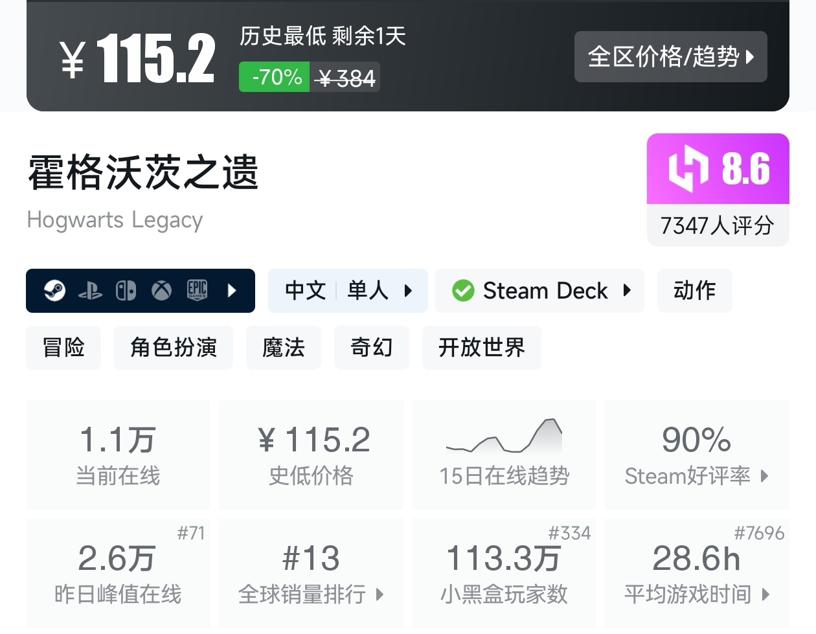
Task: Click the green Steam Deck verified checkmark
Action: 463,291
